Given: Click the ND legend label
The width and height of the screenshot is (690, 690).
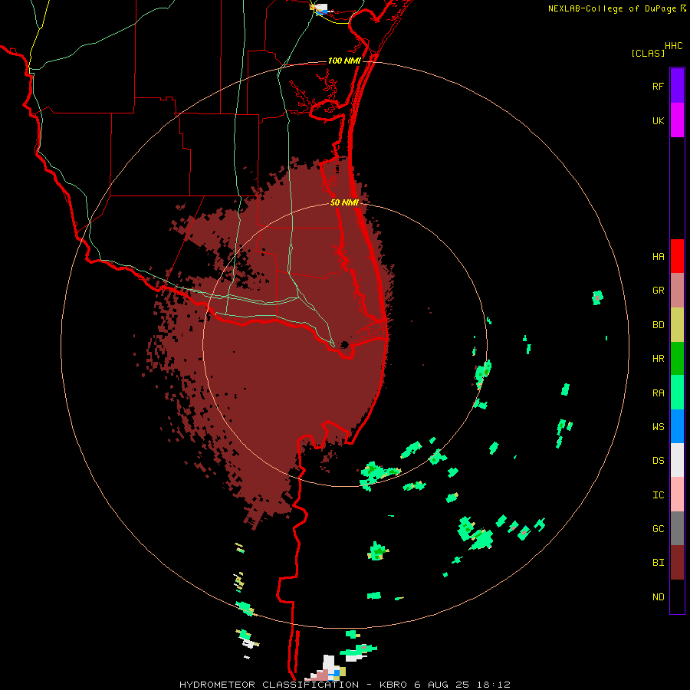Looking at the screenshot, I should (658, 597).
